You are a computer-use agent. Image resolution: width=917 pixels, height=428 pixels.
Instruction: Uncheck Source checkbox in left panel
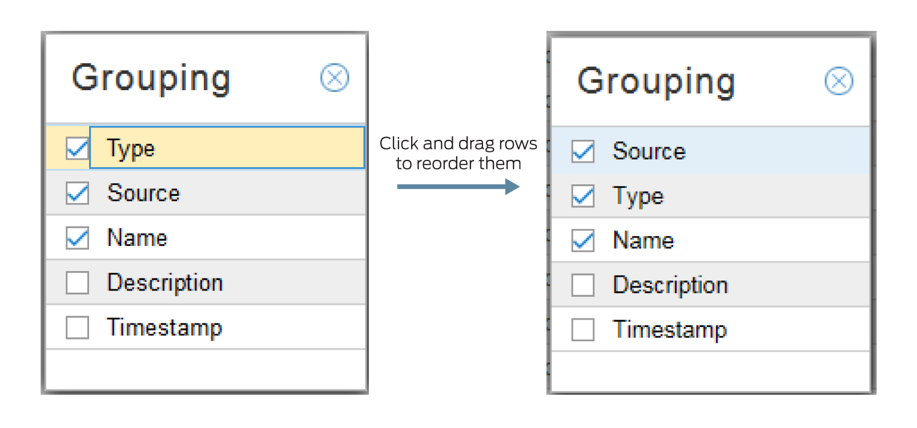(x=77, y=193)
